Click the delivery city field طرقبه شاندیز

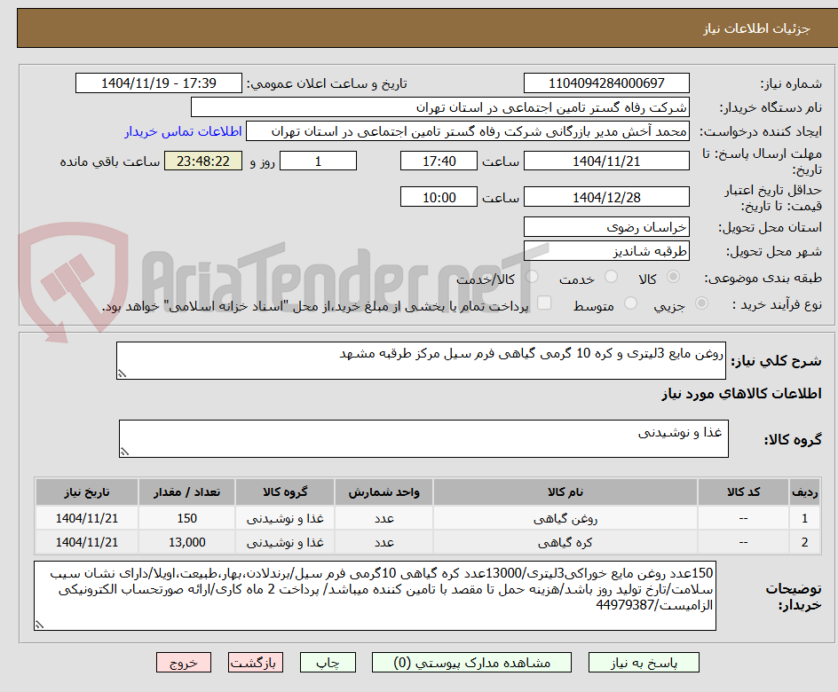[x=606, y=251]
